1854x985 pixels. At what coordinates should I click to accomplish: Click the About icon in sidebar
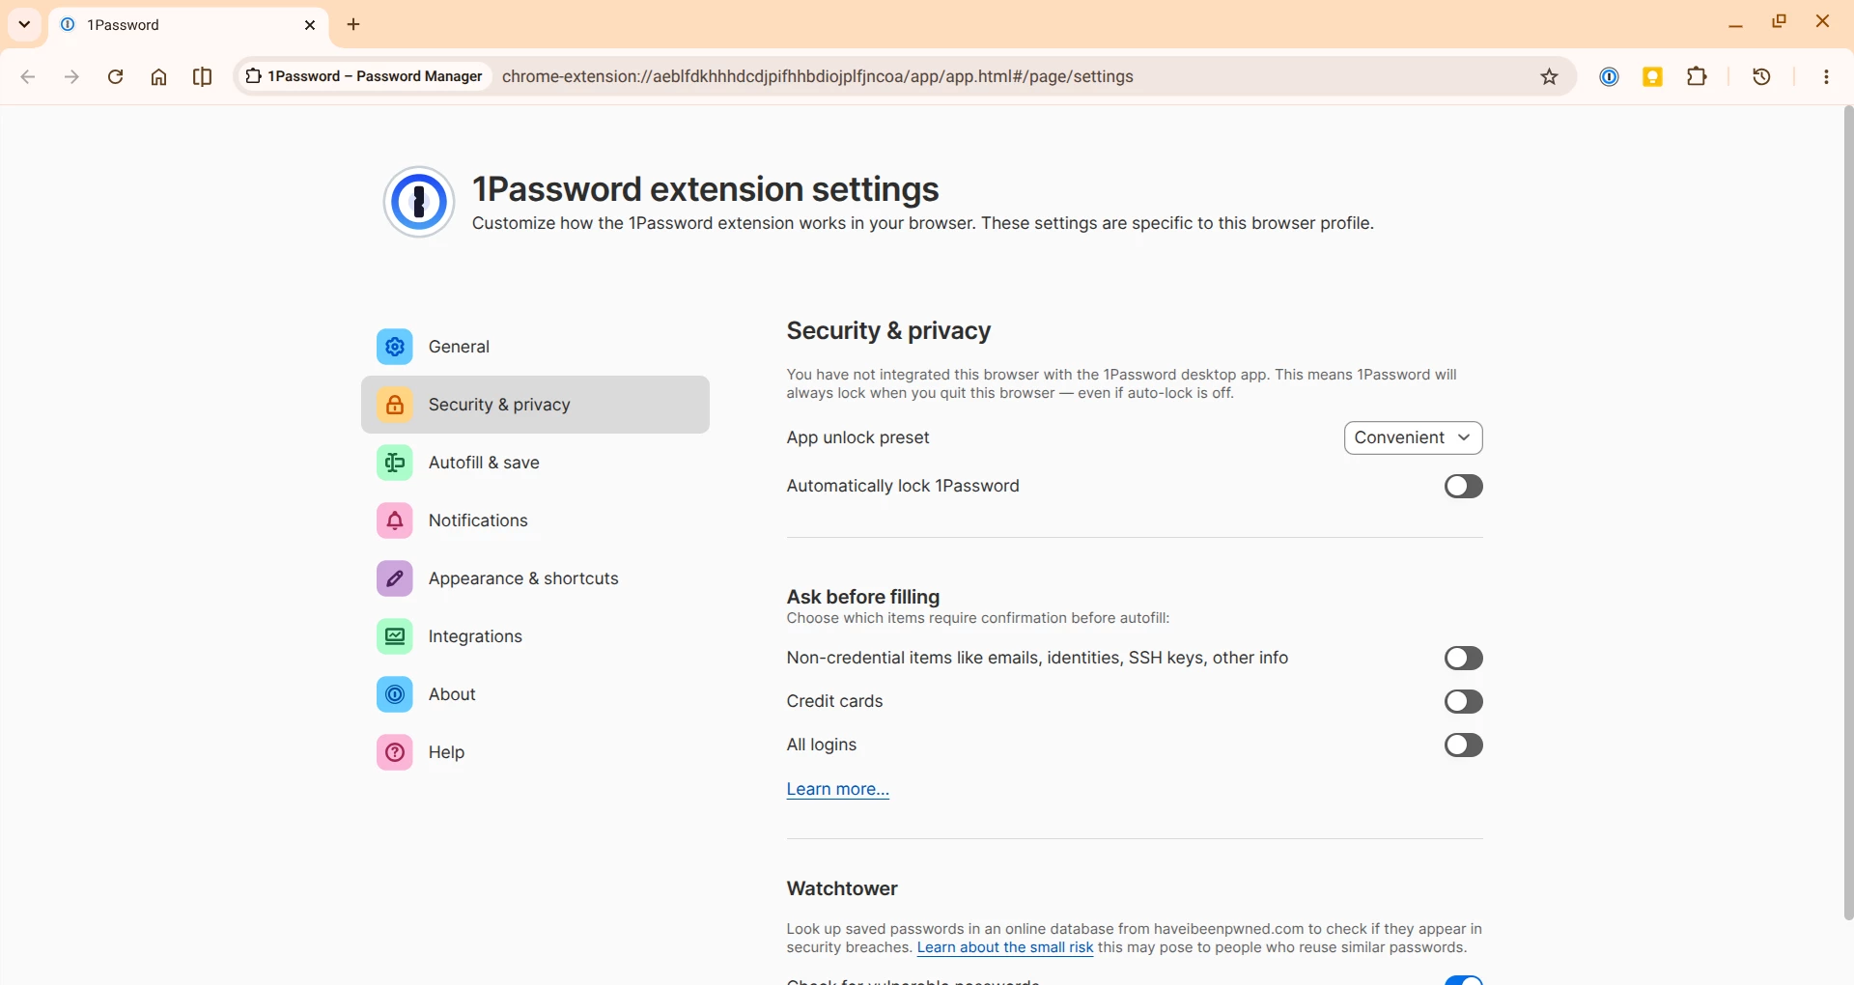[x=395, y=694]
